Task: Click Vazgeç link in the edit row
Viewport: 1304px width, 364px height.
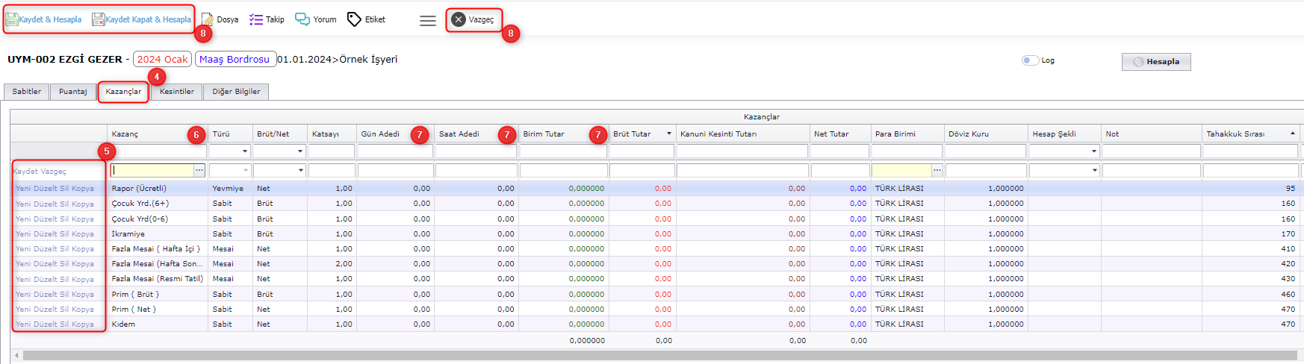Action: click(53, 172)
